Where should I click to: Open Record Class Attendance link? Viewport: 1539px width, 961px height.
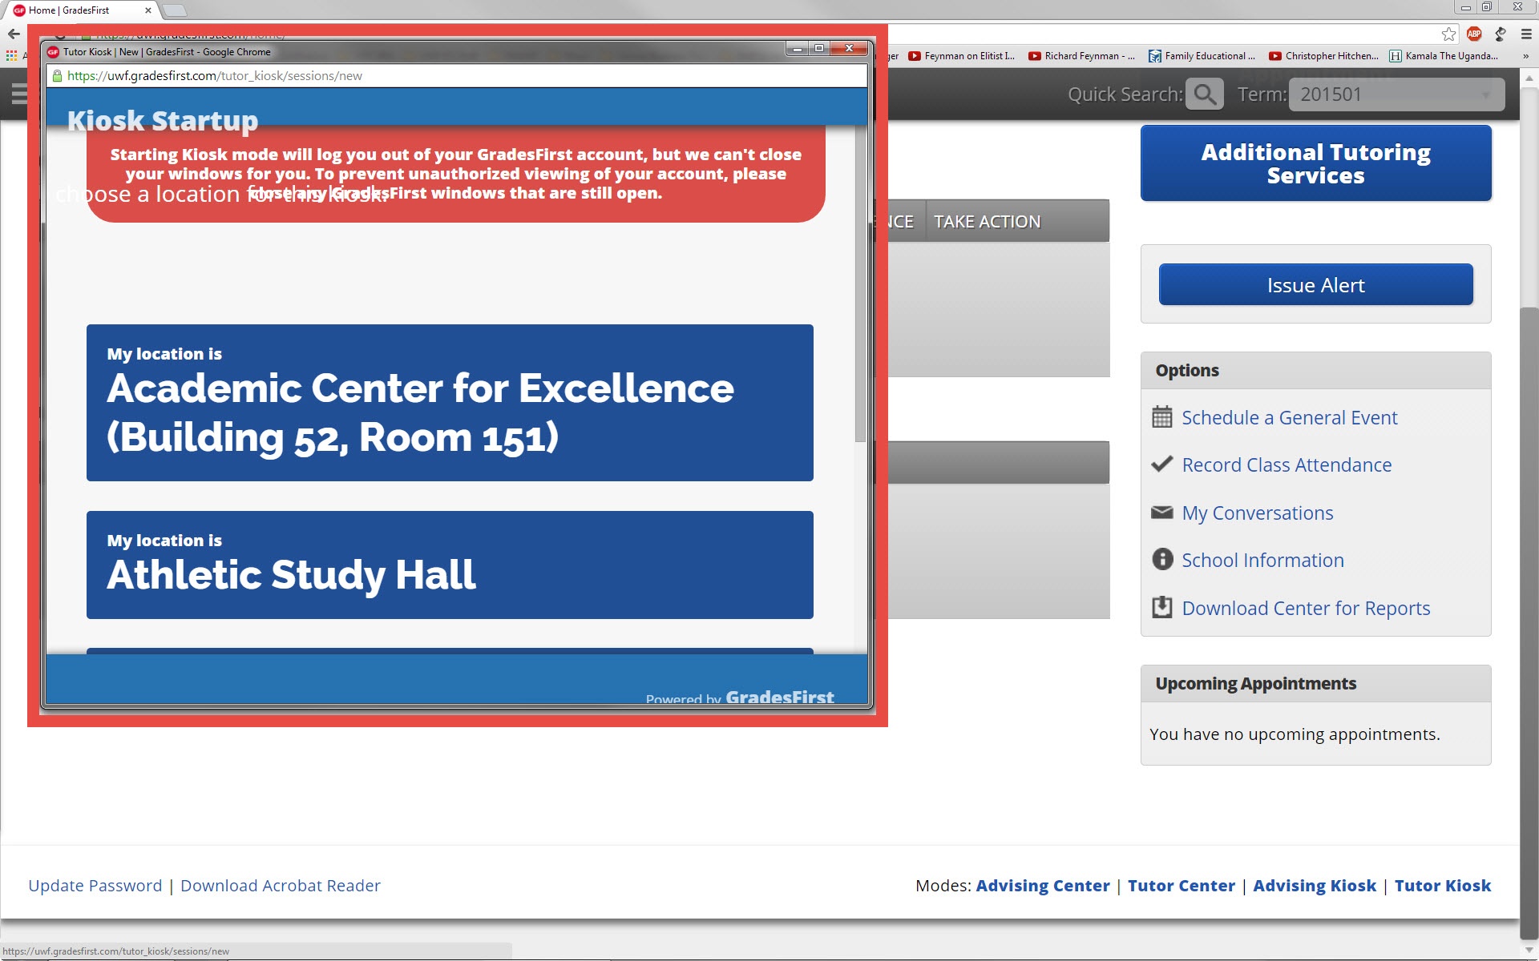click(x=1287, y=464)
